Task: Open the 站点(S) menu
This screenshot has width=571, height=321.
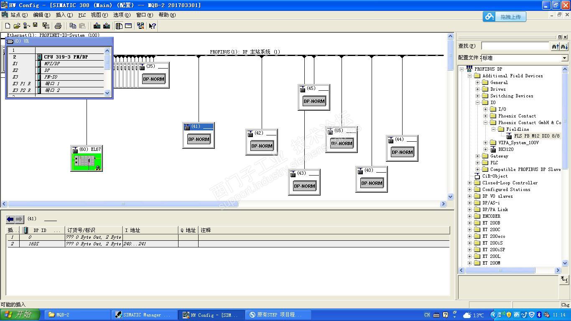Action: coord(19,15)
